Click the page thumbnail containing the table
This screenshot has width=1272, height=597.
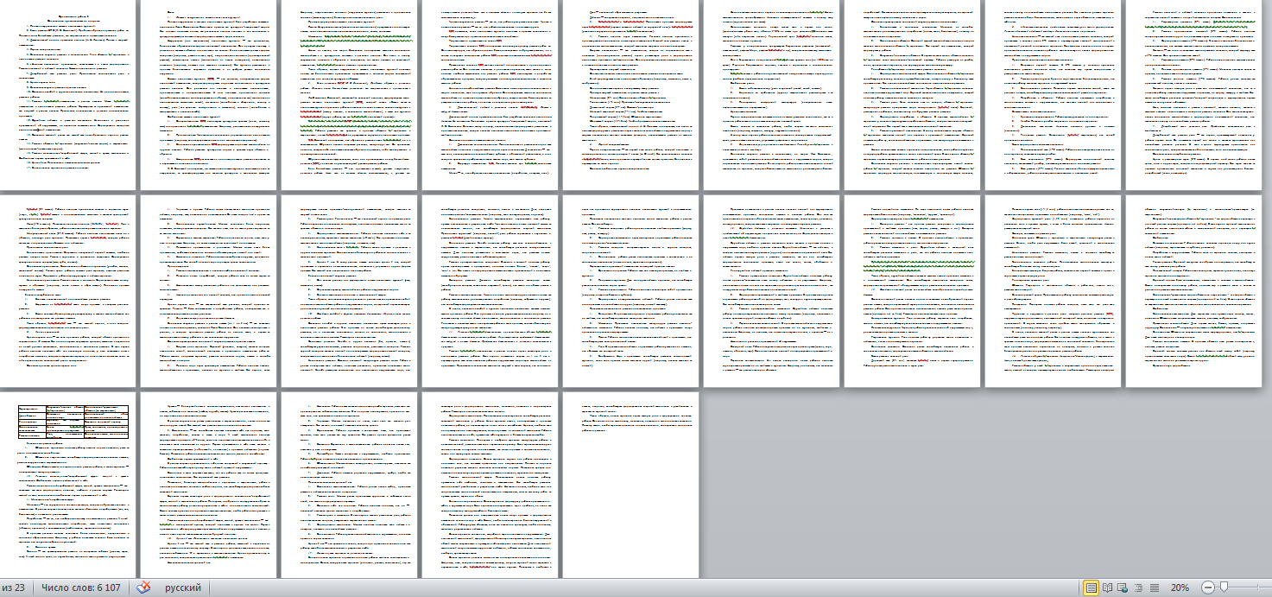pos(67,485)
